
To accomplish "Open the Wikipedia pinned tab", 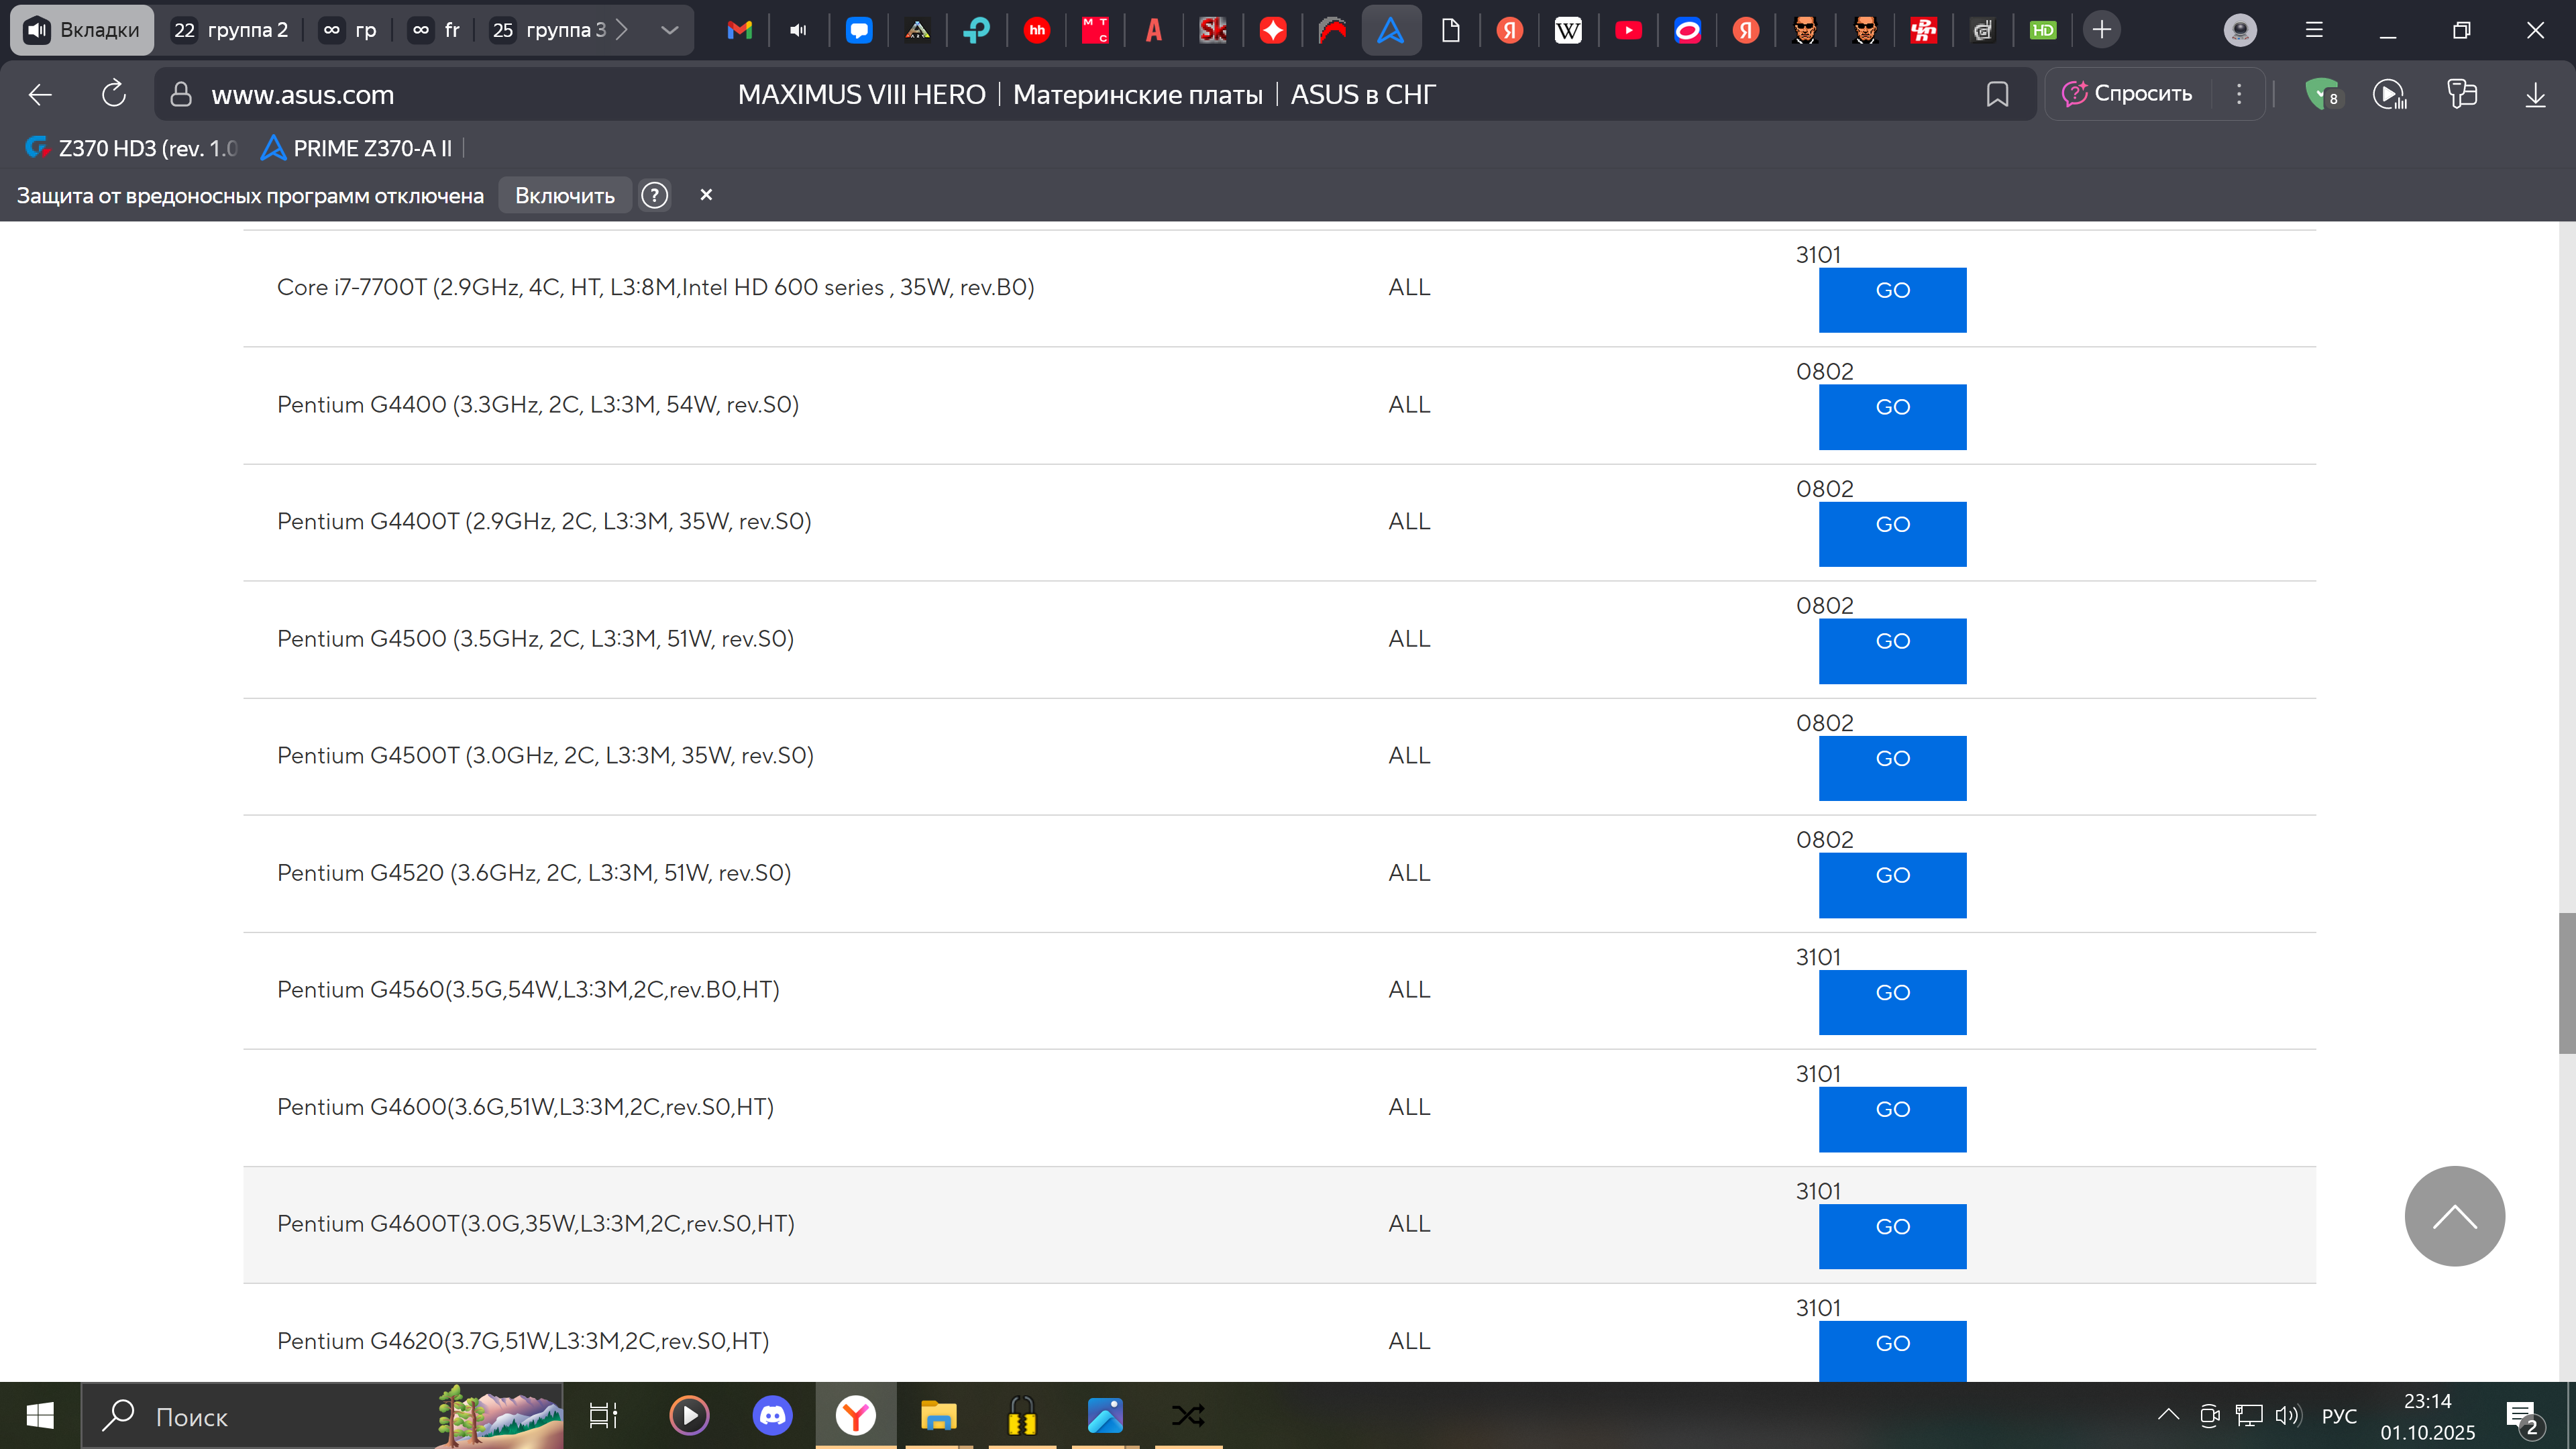I will (1568, 30).
